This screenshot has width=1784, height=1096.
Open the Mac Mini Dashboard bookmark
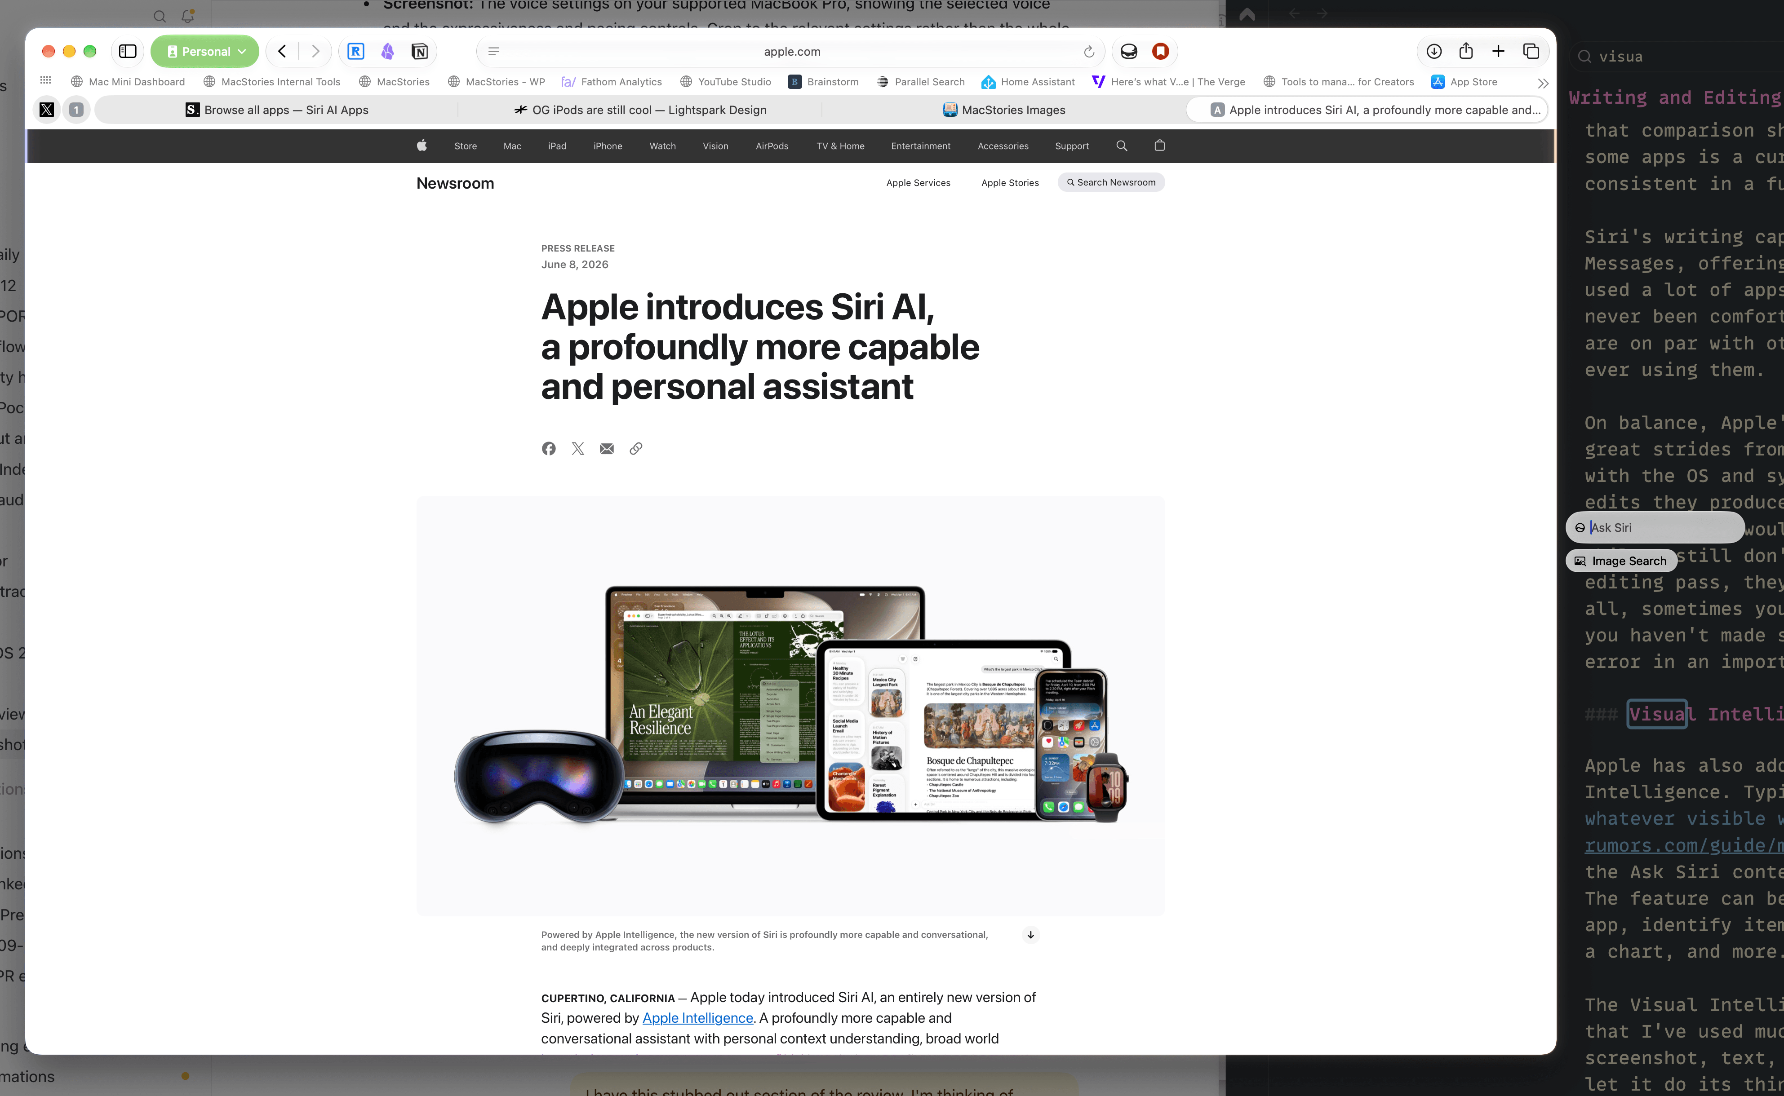pyautogui.click(x=128, y=82)
